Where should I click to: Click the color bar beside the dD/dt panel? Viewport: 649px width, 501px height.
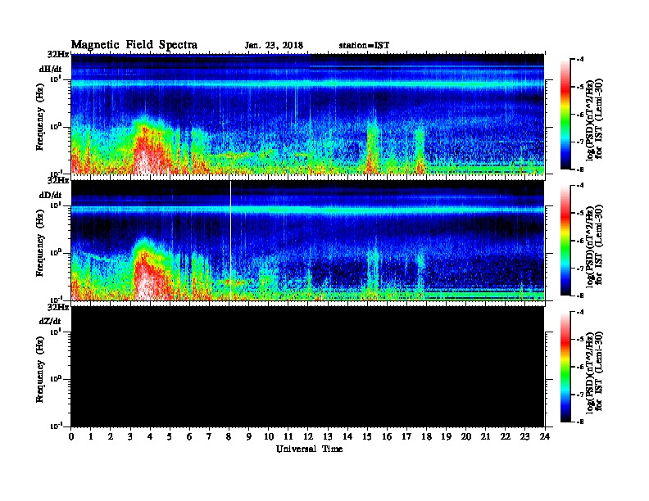point(565,241)
